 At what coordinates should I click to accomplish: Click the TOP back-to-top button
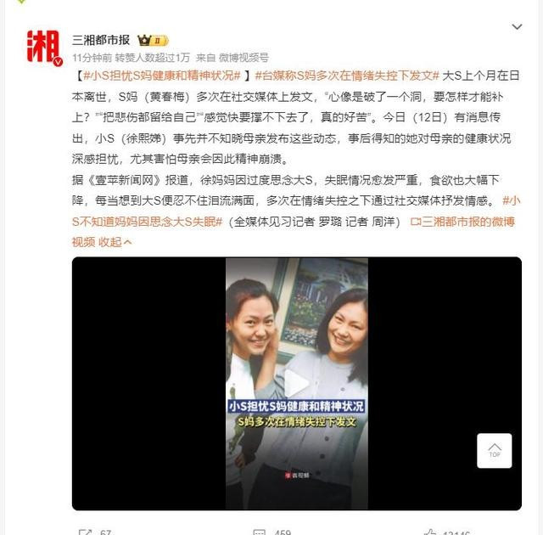coord(494,450)
